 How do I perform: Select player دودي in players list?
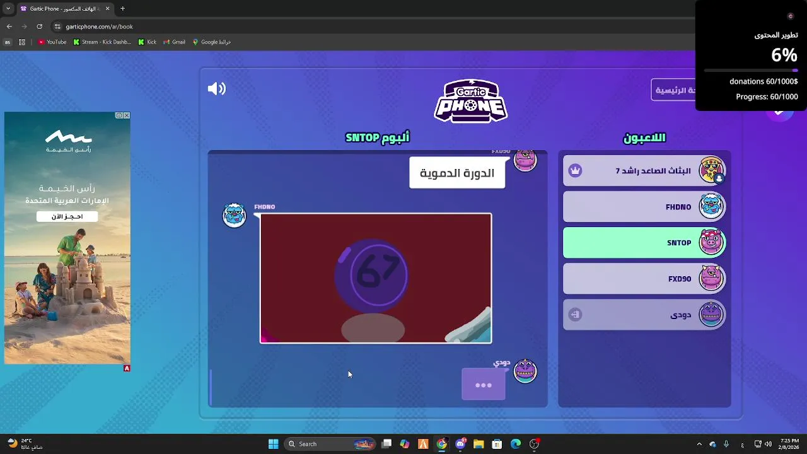[x=644, y=315]
